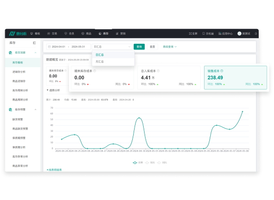This screenshot has height=200, width=274.
Task: Click the warehouse icon of 库存预警 group
Action: [x=10, y=110]
